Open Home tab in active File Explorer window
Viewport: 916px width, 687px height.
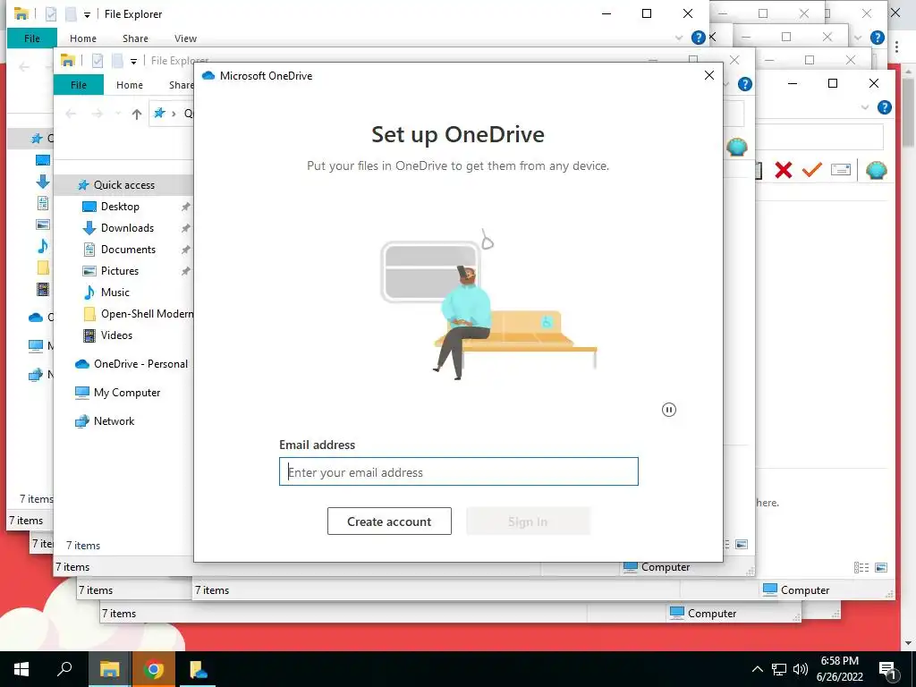coord(83,38)
